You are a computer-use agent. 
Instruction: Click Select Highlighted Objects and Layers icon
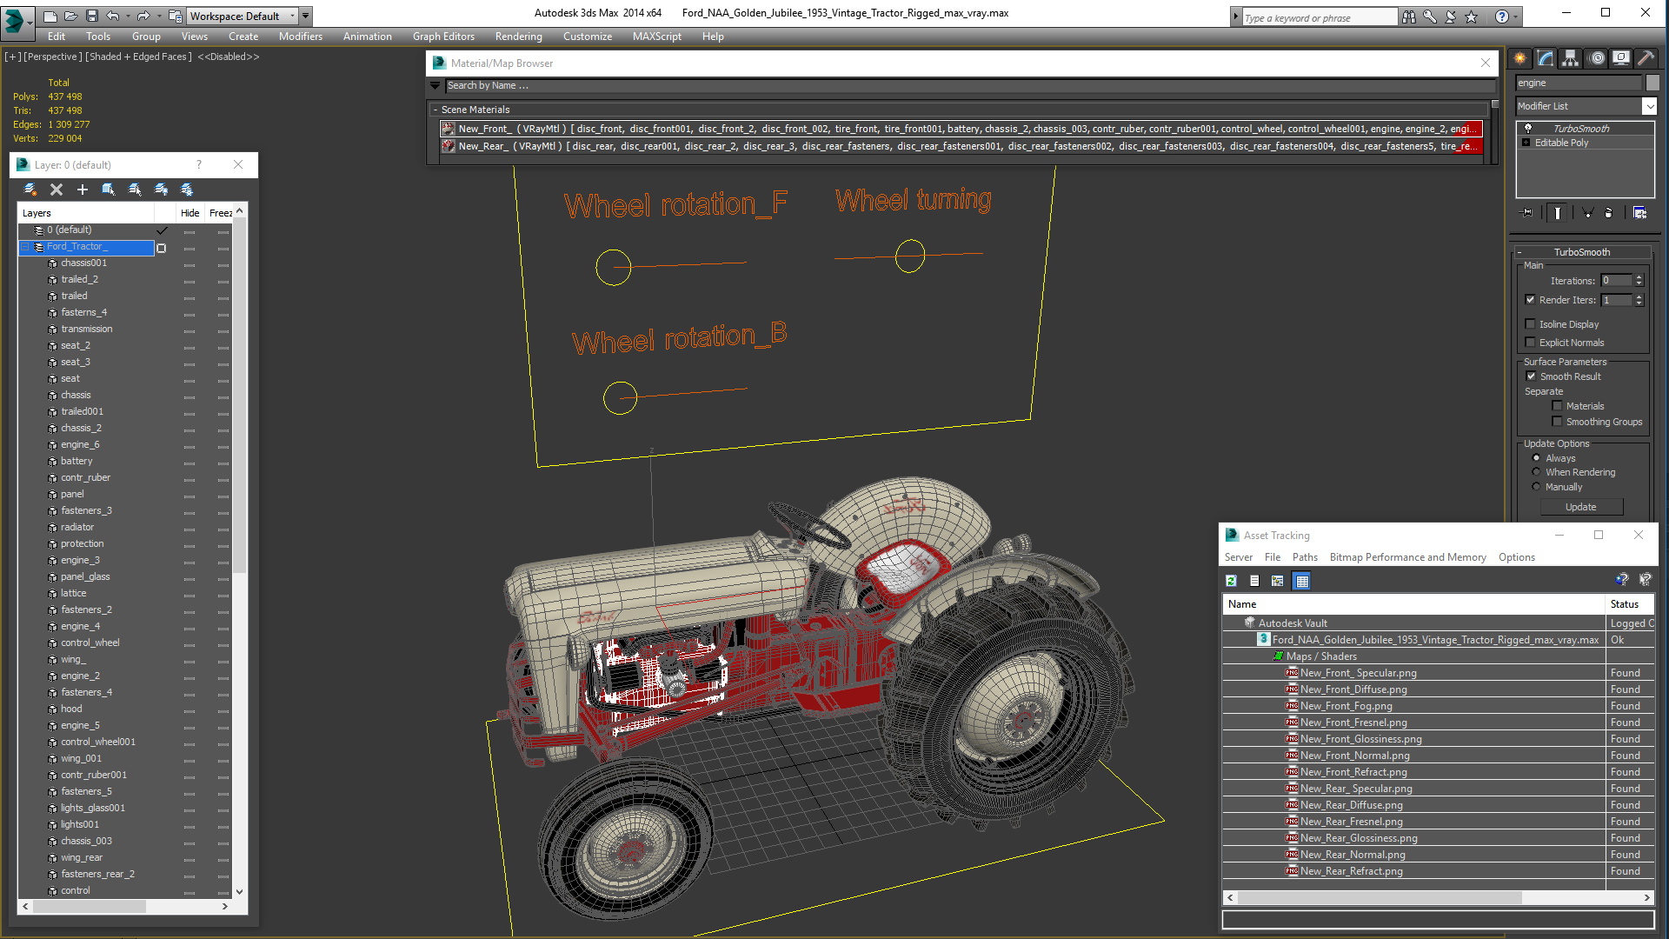coord(109,190)
